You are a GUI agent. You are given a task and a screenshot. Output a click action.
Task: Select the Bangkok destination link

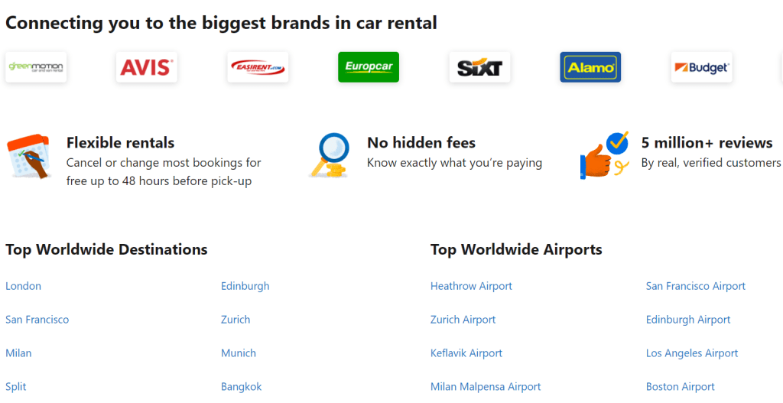[x=241, y=387]
